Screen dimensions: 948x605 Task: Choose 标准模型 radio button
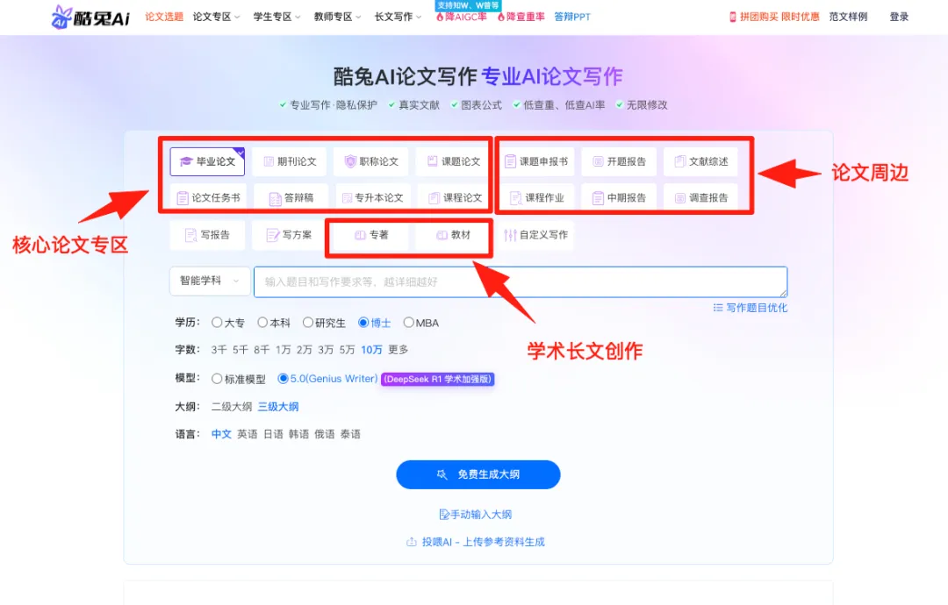217,379
